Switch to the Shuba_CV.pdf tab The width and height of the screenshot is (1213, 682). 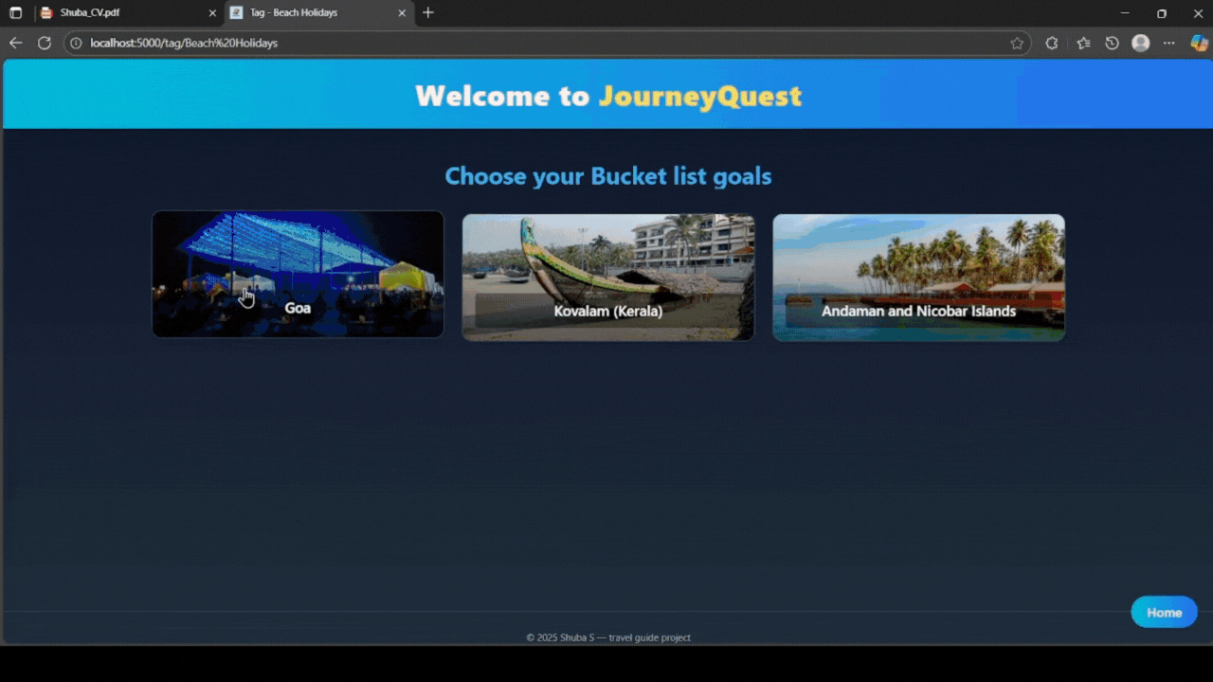[x=123, y=13]
